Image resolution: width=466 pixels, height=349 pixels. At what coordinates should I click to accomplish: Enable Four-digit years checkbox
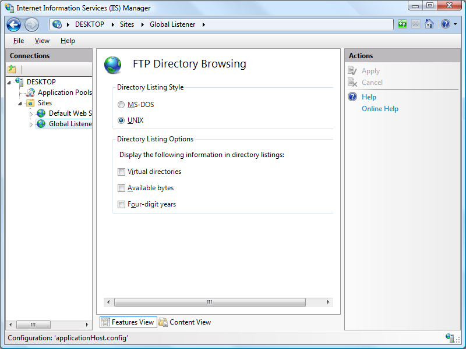(121, 205)
